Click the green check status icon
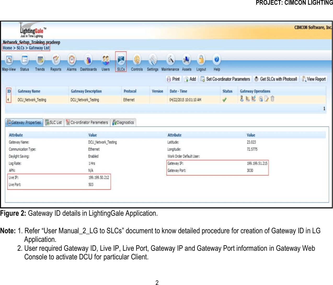333x285 pixels. pyautogui.click(x=225, y=100)
